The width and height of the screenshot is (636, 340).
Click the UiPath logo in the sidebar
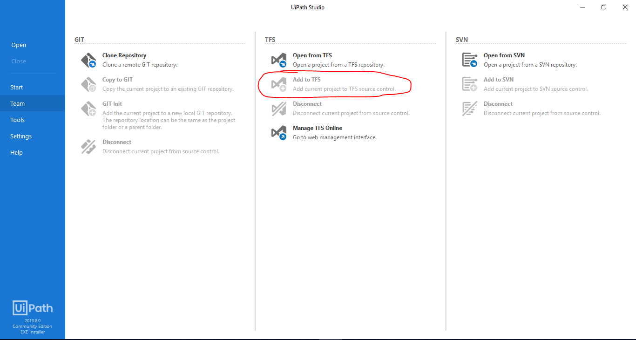click(x=32, y=307)
